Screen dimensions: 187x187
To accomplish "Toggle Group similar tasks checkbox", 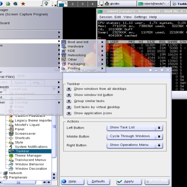I will point(69,101).
